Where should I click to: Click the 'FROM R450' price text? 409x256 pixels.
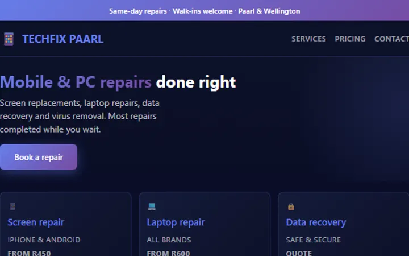29,253
